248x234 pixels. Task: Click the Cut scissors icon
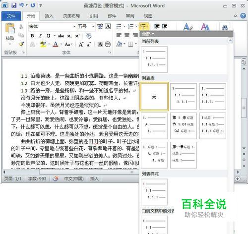pos(21,26)
